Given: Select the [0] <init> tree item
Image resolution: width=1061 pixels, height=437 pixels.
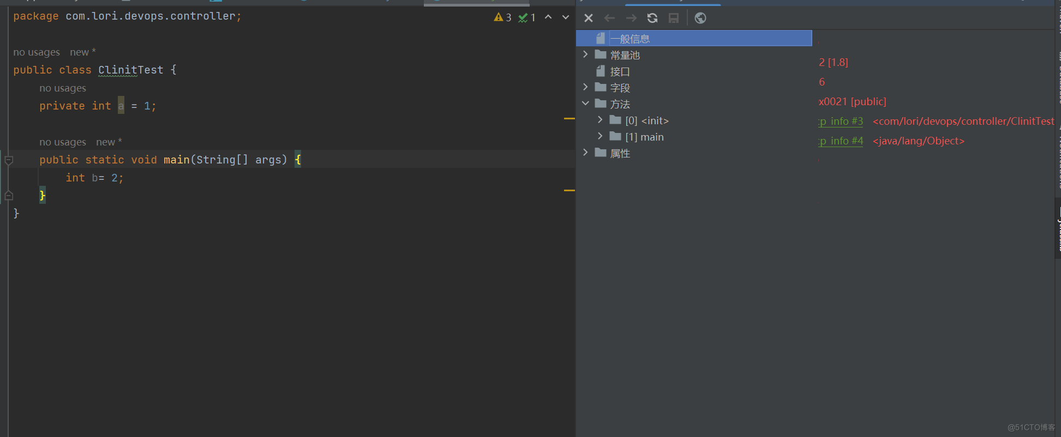Looking at the screenshot, I should coord(646,120).
